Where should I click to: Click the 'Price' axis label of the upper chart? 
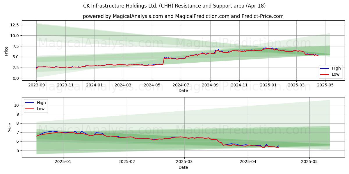click(6, 51)
